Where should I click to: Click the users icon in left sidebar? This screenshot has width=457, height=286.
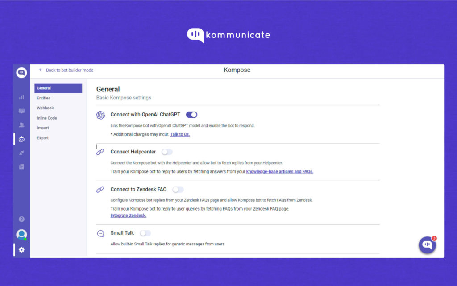[21, 125]
